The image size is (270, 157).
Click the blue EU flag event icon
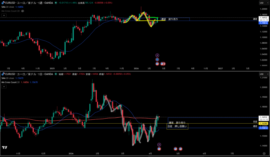[157, 59]
